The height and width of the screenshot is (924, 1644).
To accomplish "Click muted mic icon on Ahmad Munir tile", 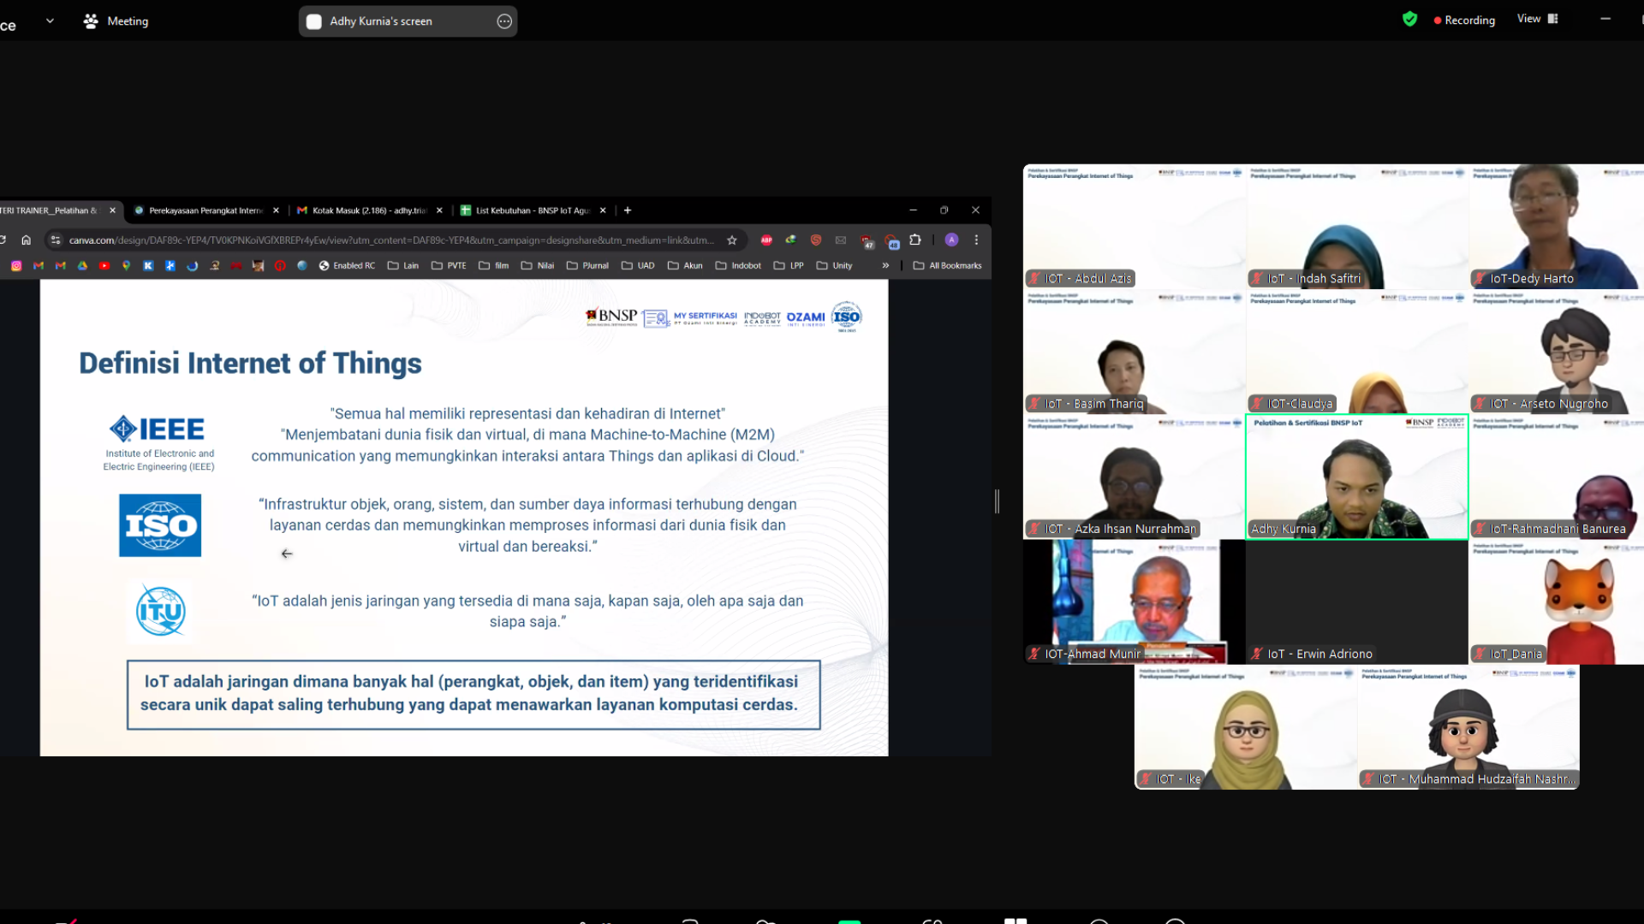I will 1035,654.
